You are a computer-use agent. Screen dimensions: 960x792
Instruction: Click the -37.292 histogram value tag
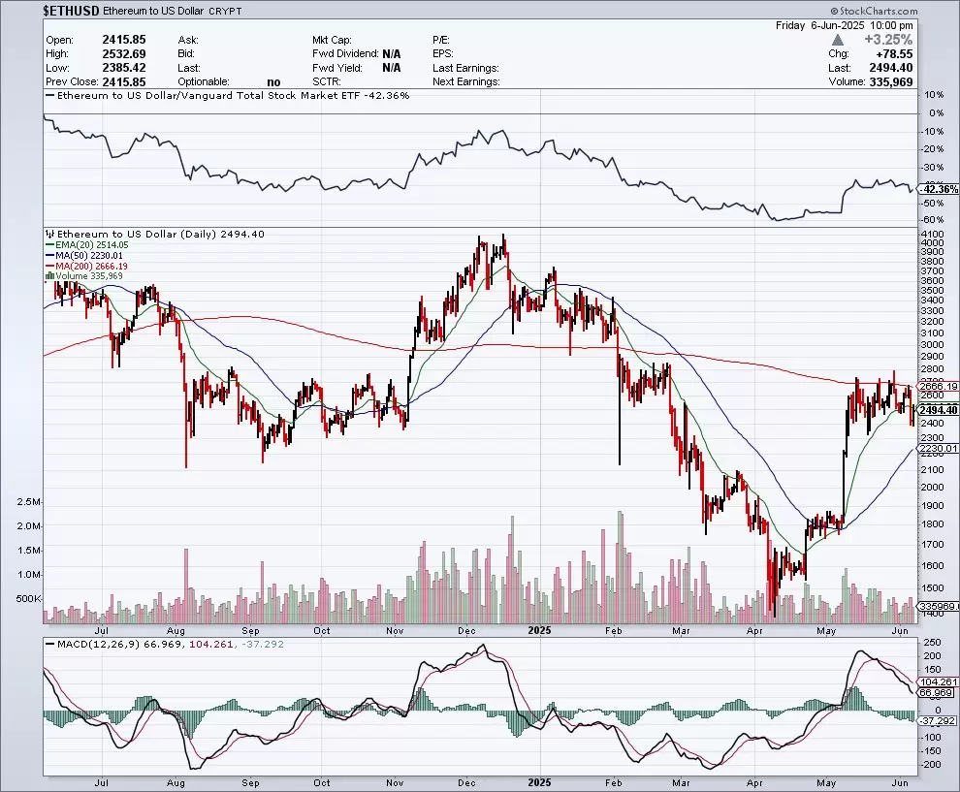[938, 721]
